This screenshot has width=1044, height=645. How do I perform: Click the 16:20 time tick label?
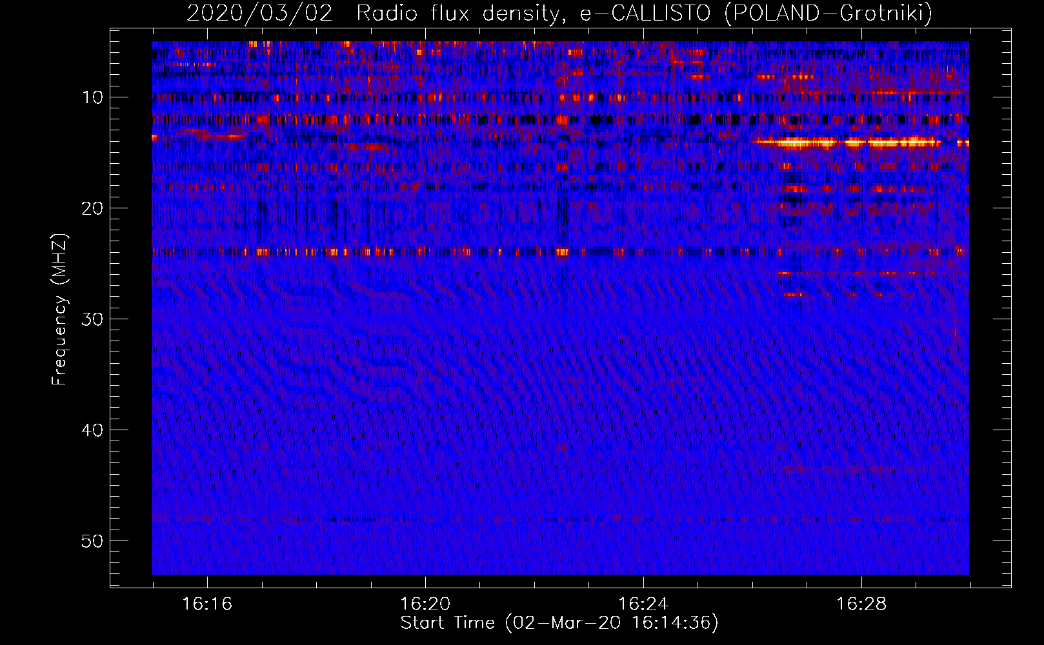425,604
